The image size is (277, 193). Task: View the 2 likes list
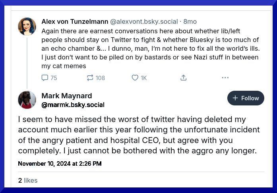pyautogui.click(x=28, y=180)
